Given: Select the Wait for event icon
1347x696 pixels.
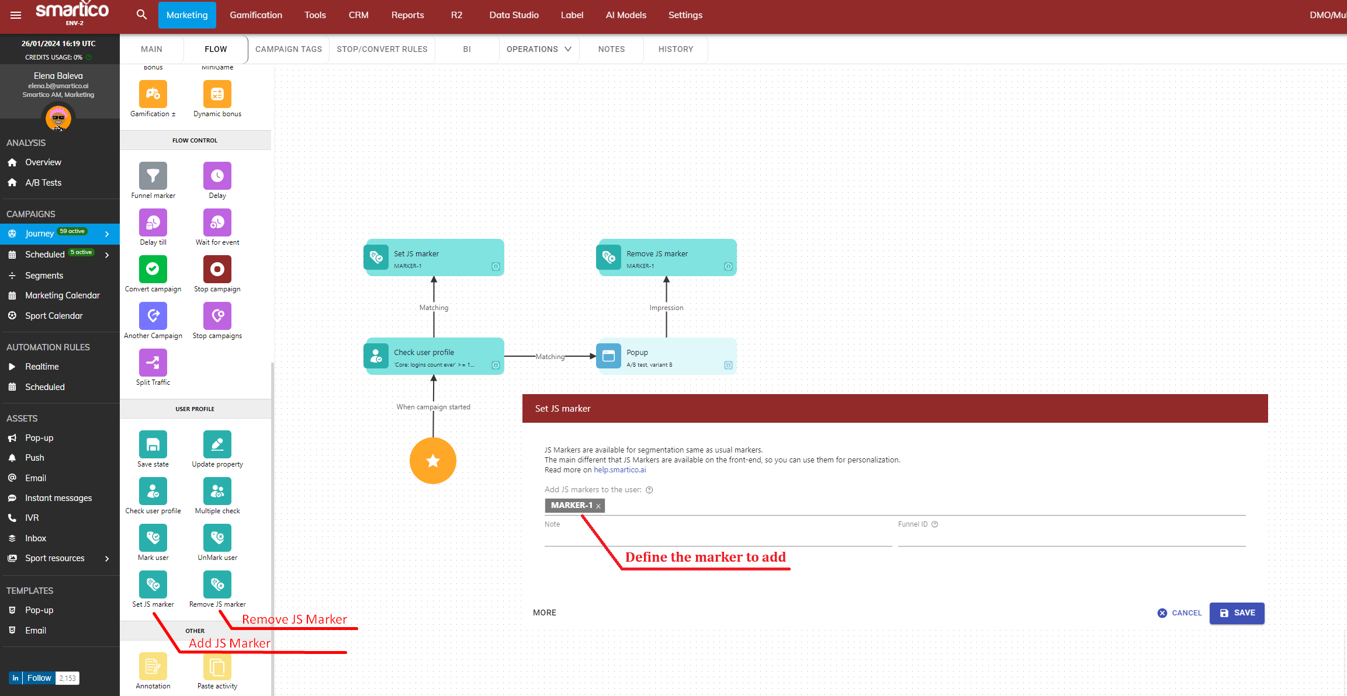Looking at the screenshot, I should coord(217,222).
